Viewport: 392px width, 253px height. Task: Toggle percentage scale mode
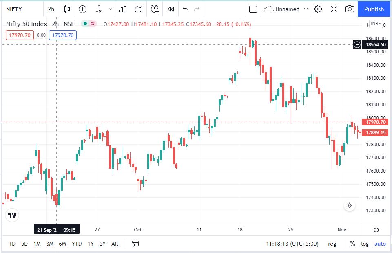point(352,244)
